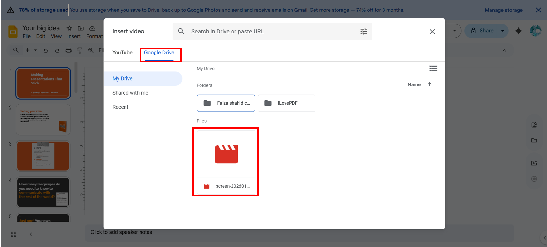Click the storage warning triangle icon
Viewport: 547px width, 247px height.
(x=11, y=10)
